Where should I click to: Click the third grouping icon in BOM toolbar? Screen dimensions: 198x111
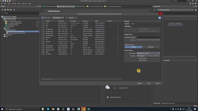click(x=49, y=18)
